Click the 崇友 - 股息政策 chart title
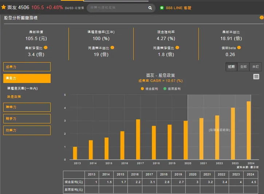The width and height of the screenshot is (264, 194). pos(161,75)
